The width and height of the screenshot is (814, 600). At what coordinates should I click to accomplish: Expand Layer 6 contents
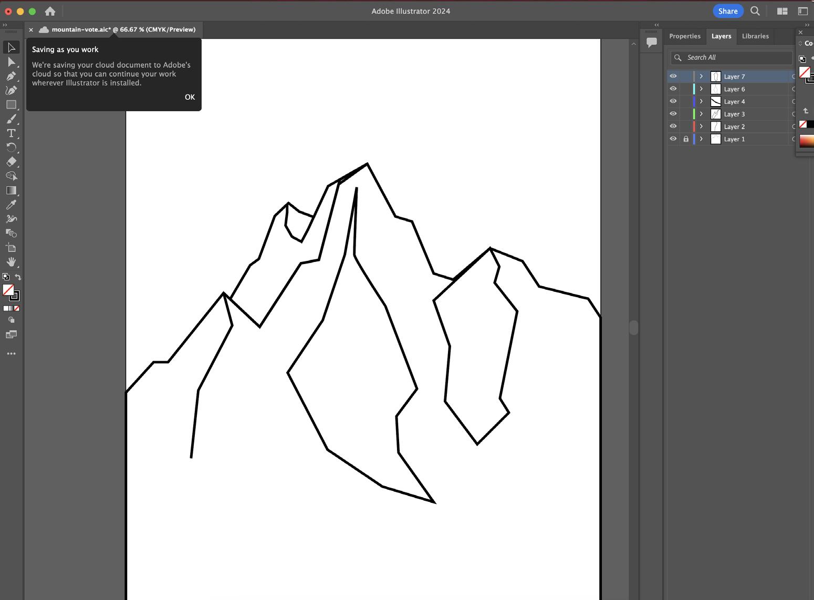click(701, 89)
